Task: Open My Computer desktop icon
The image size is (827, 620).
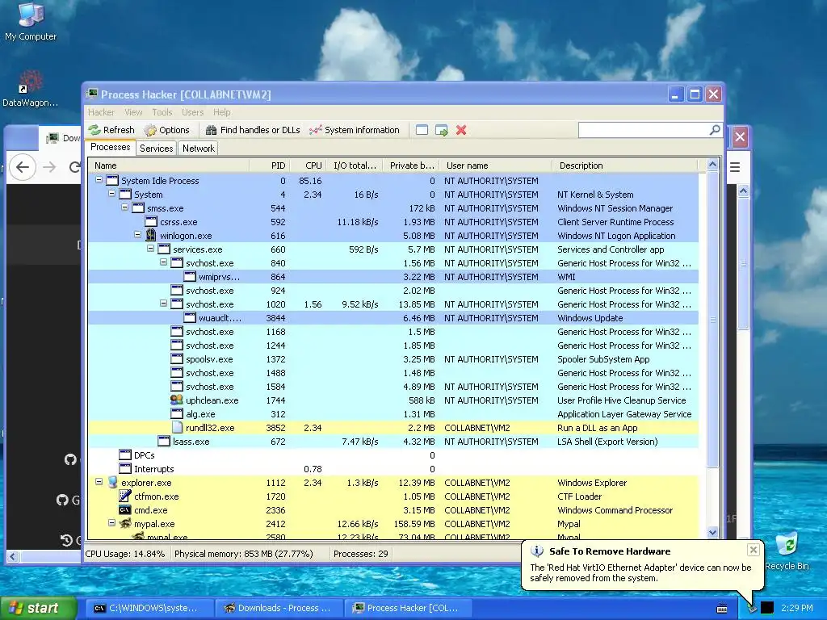Action: (31, 21)
